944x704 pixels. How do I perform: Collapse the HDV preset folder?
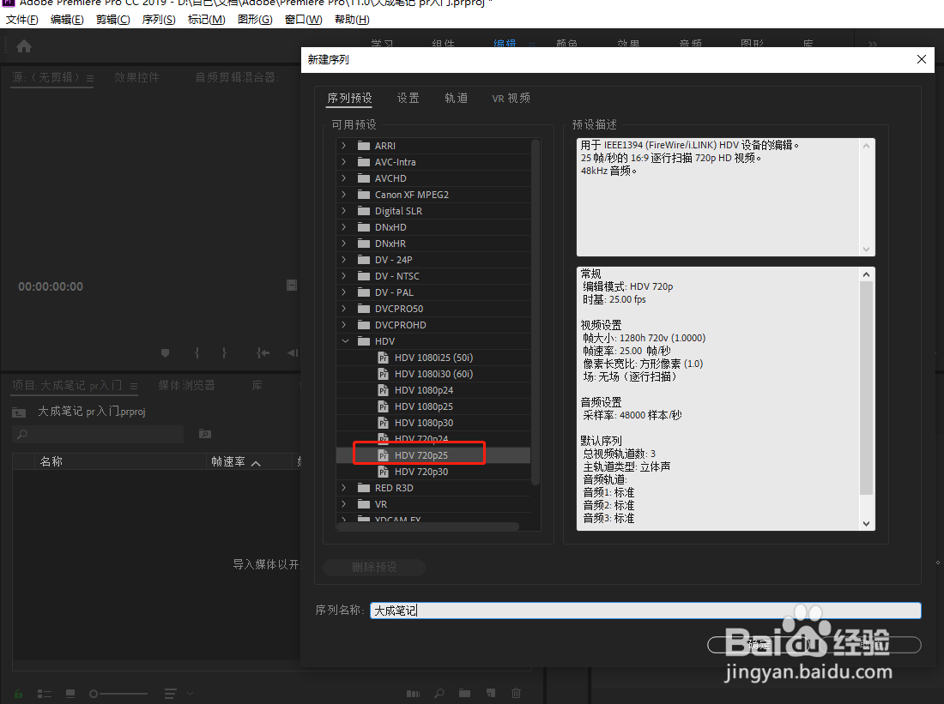coord(345,341)
